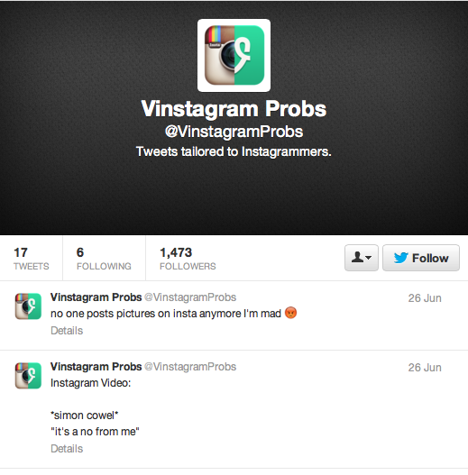Screen dimensions: 468x475
Task: Open the first tweet's 26 Jun timestamp
Action: pyautogui.click(x=425, y=298)
